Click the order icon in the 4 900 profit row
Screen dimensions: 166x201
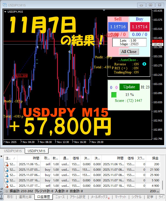click(6, 186)
